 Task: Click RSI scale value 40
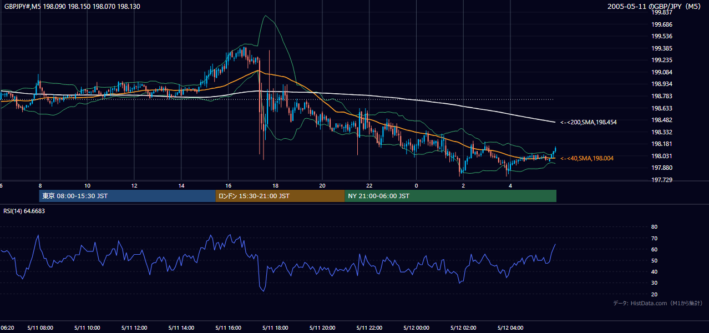[x=654, y=271]
